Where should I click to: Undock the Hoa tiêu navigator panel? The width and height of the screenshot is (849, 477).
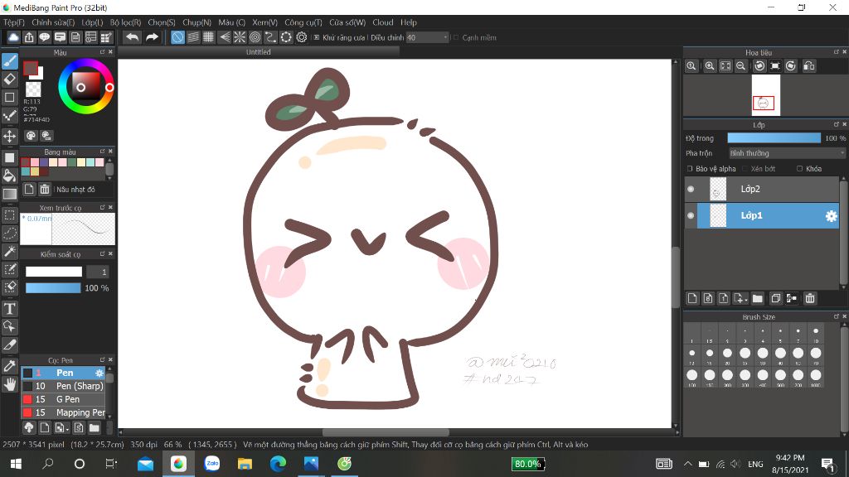click(836, 52)
